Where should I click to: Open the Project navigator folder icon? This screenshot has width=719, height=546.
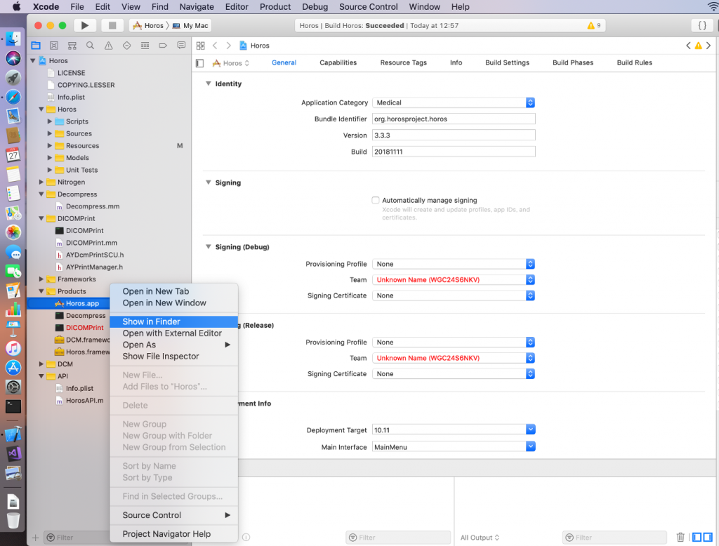pyautogui.click(x=36, y=46)
